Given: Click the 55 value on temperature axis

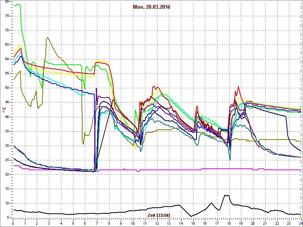Looking at the screenshot, I should pyautogui.click(x=7, y=74).
